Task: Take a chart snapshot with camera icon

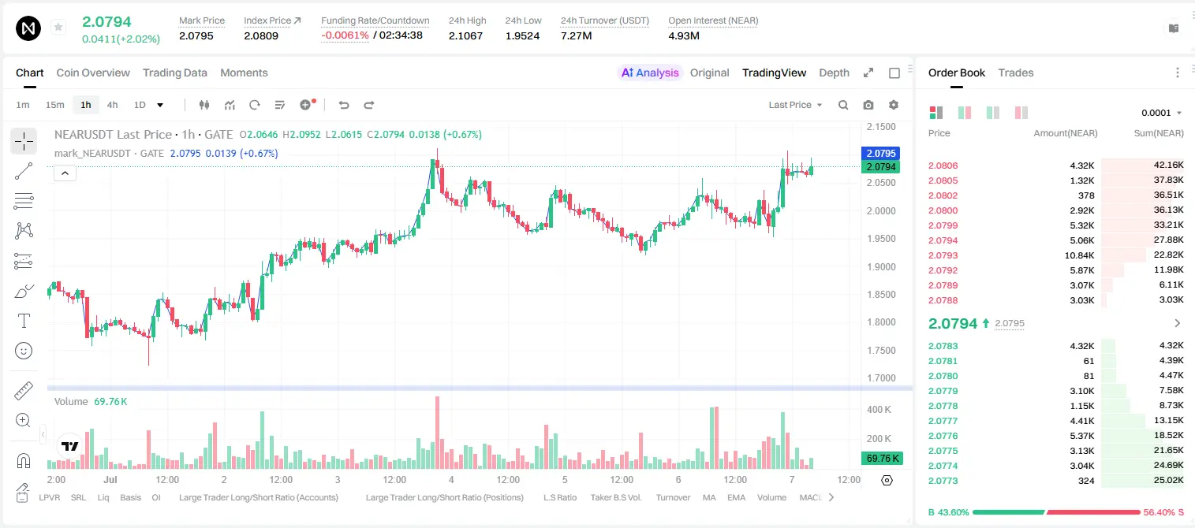Action: tap(868, 105)
